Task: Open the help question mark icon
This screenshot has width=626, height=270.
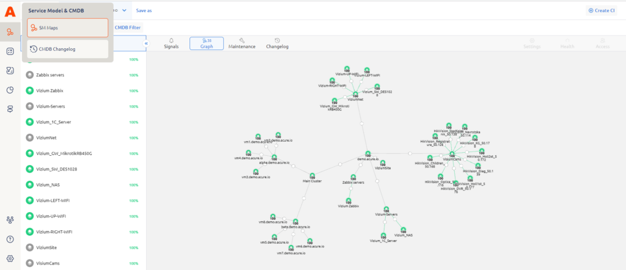Action: (x=10, y=239)
